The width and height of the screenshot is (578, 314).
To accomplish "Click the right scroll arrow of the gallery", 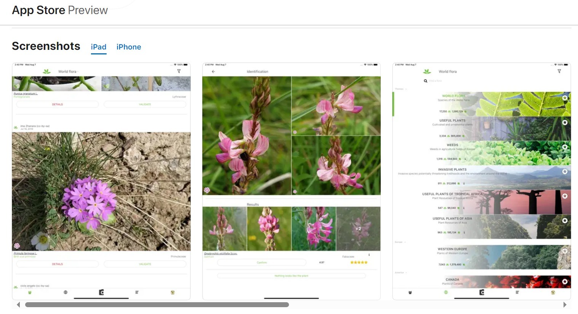I will coord(565,304).
